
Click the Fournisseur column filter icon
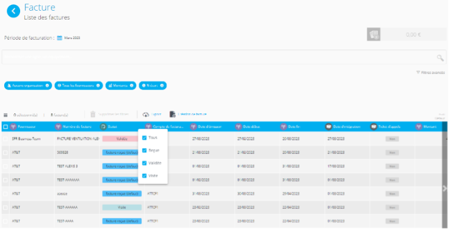[x=13, y=127]
